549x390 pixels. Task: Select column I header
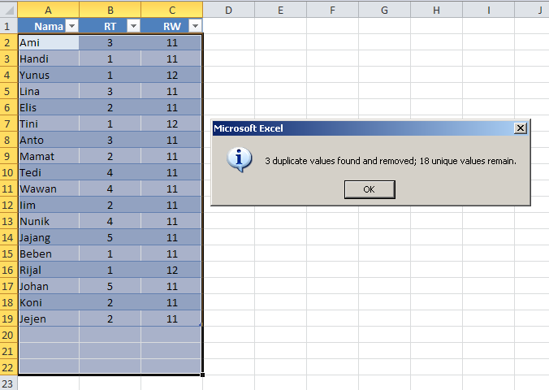click(x=488, y=11)
